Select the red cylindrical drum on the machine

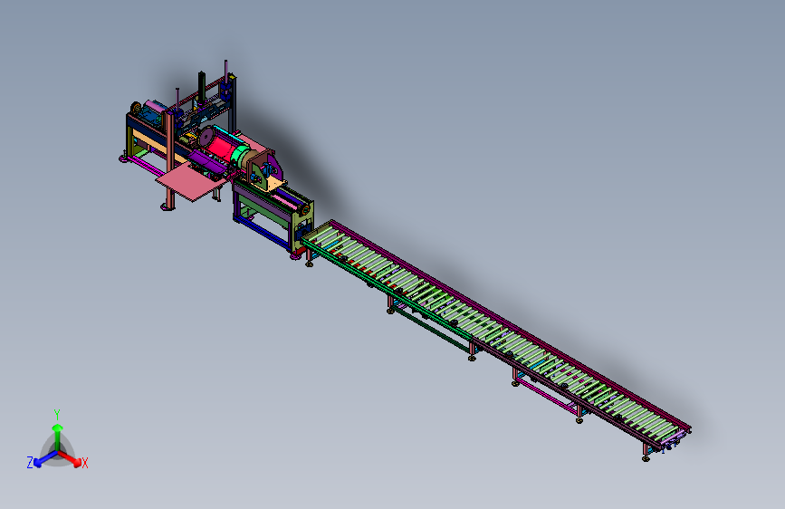point(219,148)
